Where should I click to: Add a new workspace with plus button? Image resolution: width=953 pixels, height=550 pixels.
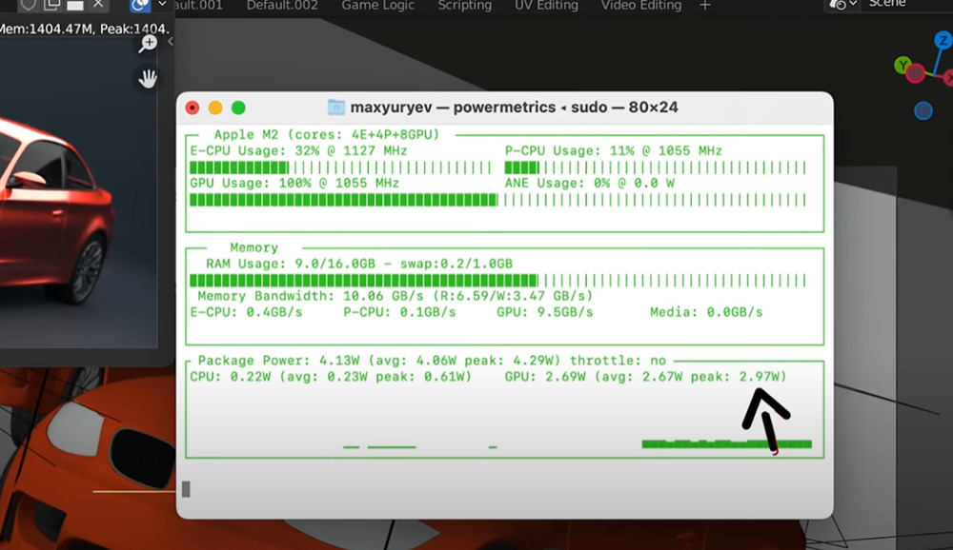[x=705, y=6]
